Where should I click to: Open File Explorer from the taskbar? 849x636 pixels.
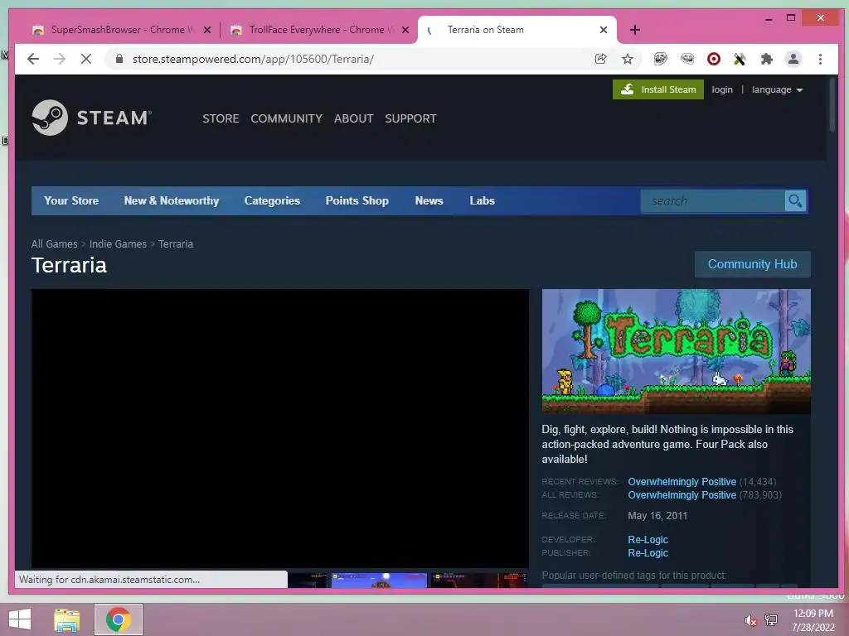67,619
